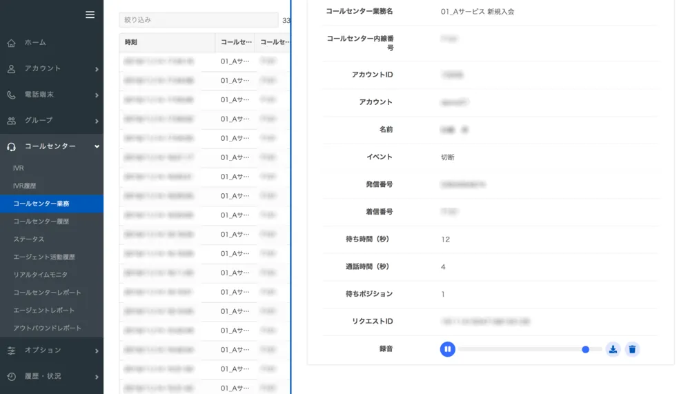Click the home icon in sidebar
Viewport: 690px width, 394px height.
tap(12, 43)
